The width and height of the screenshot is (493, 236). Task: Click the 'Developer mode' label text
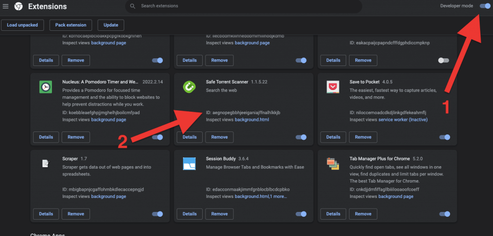pos(456,6)
